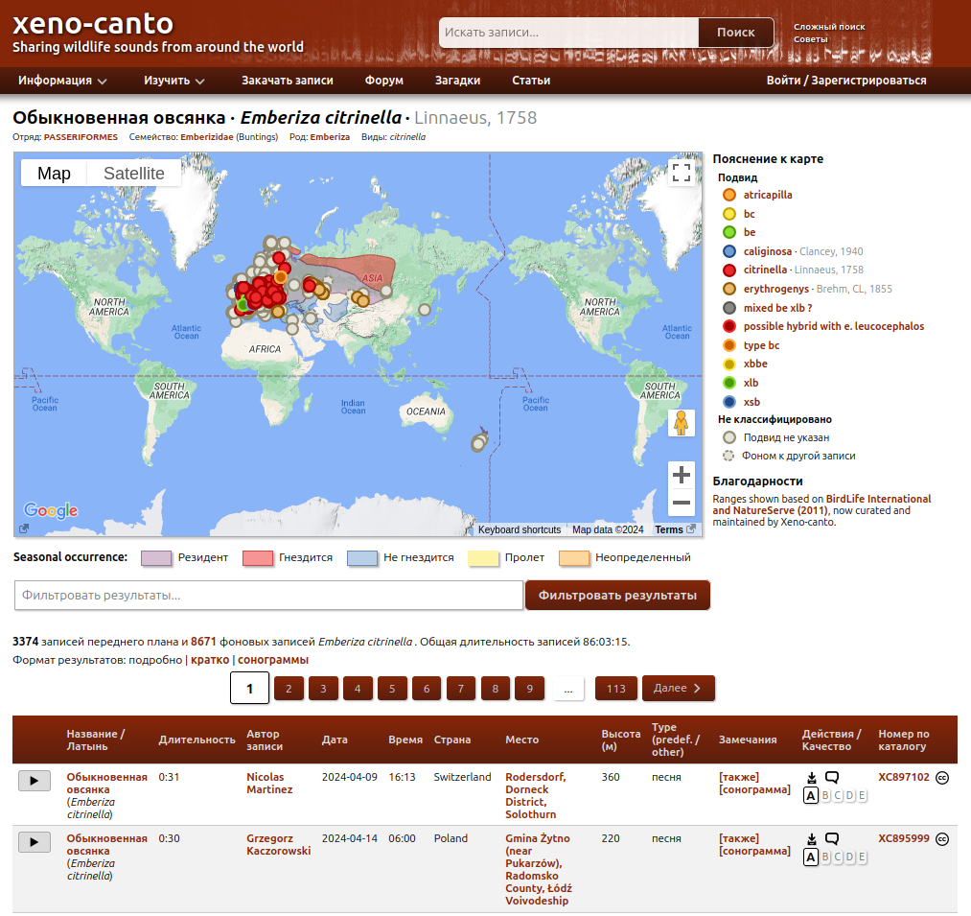Click the citrinella red legend marker
The width and height of the screenshot is (971, 916).
tap(729, 270)
